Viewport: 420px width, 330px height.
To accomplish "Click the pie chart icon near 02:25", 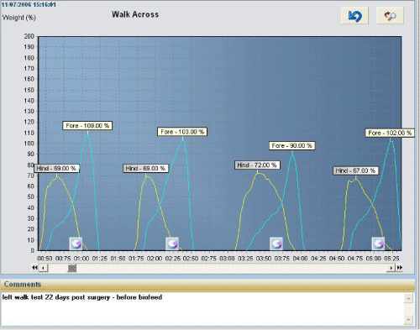I will [x=172, y=244].
